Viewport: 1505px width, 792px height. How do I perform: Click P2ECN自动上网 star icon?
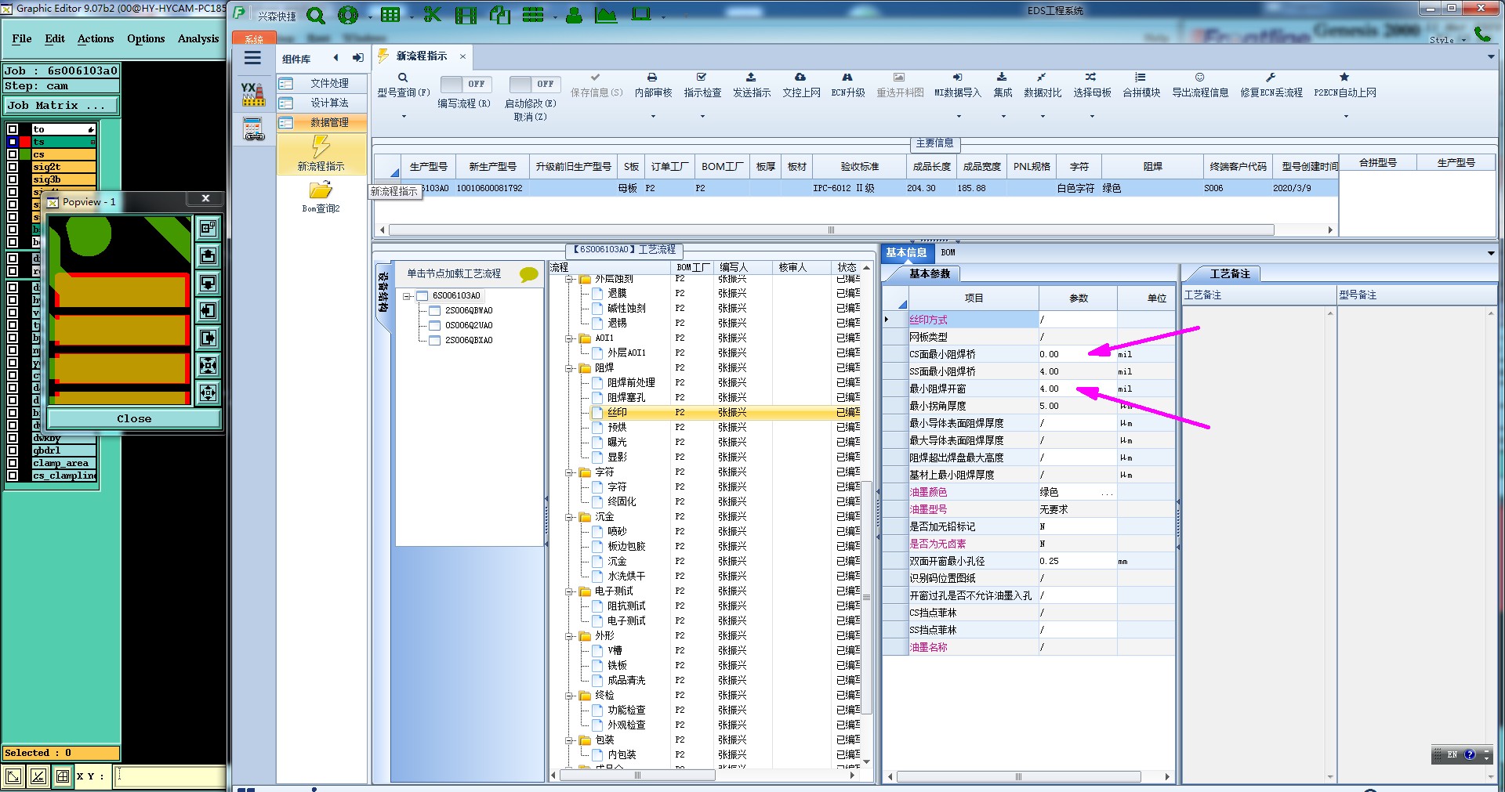coord(1344,78)
